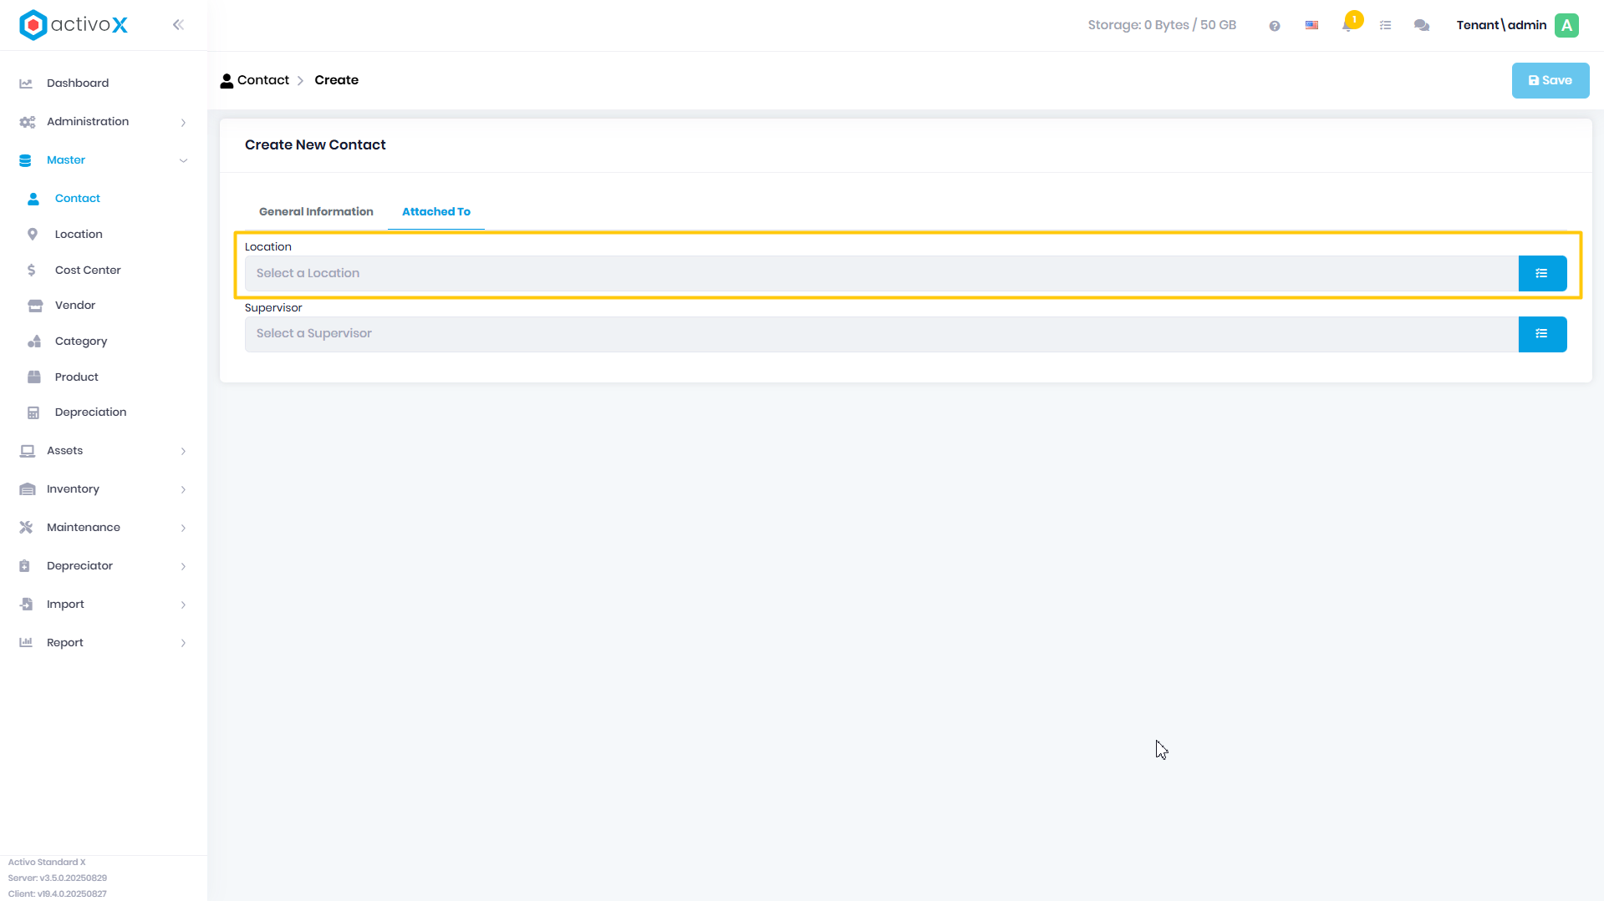This screenshot has height=901, width=1604.
Task: Open Contact under Master menu
Action: pos(78,199)
